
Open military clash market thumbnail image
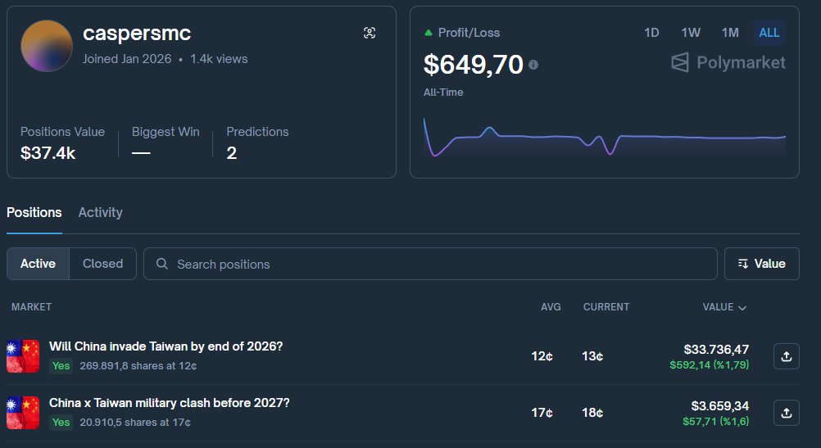point(23,413)
